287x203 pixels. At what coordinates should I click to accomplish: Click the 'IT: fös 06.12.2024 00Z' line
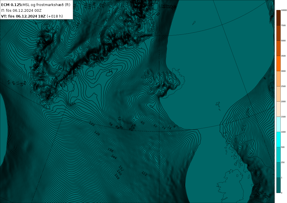point(21,10)
